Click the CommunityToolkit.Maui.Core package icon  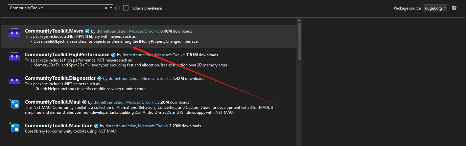coord(14,128)
